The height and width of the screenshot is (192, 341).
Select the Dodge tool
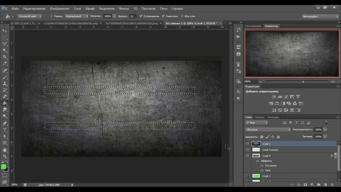point(5,116)
